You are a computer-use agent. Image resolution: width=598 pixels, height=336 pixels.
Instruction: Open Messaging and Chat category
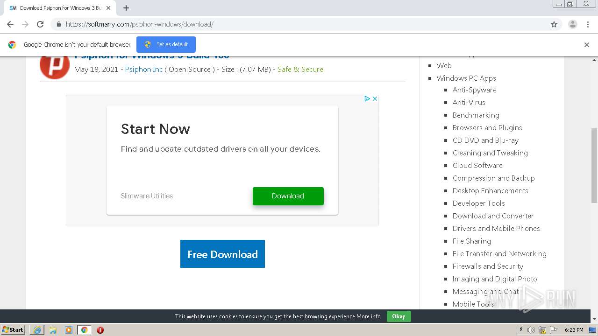485,291
